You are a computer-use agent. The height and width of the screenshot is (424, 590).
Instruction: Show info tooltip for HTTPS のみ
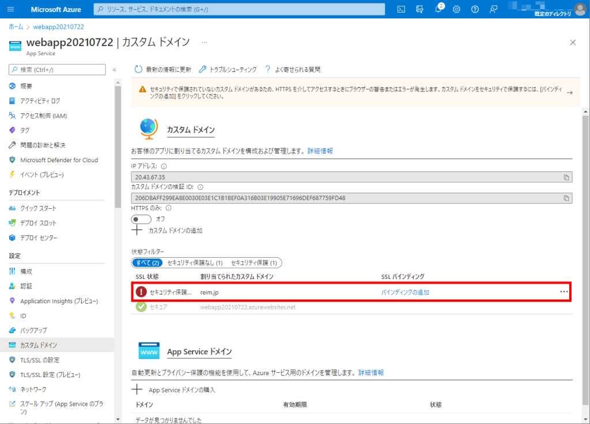169,208
